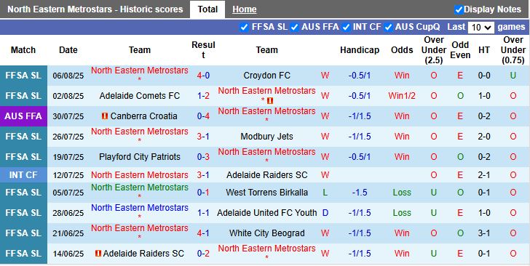Toggle the FFSA SL league filter checkbox
This screenshot has width=530, height=266.
point(244,28)
